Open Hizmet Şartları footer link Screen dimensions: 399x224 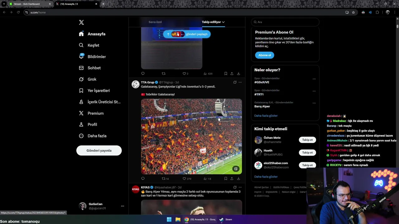click(x=262, y=187)
